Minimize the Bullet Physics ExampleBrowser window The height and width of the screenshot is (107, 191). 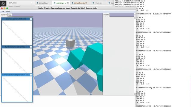pos(4,8)
